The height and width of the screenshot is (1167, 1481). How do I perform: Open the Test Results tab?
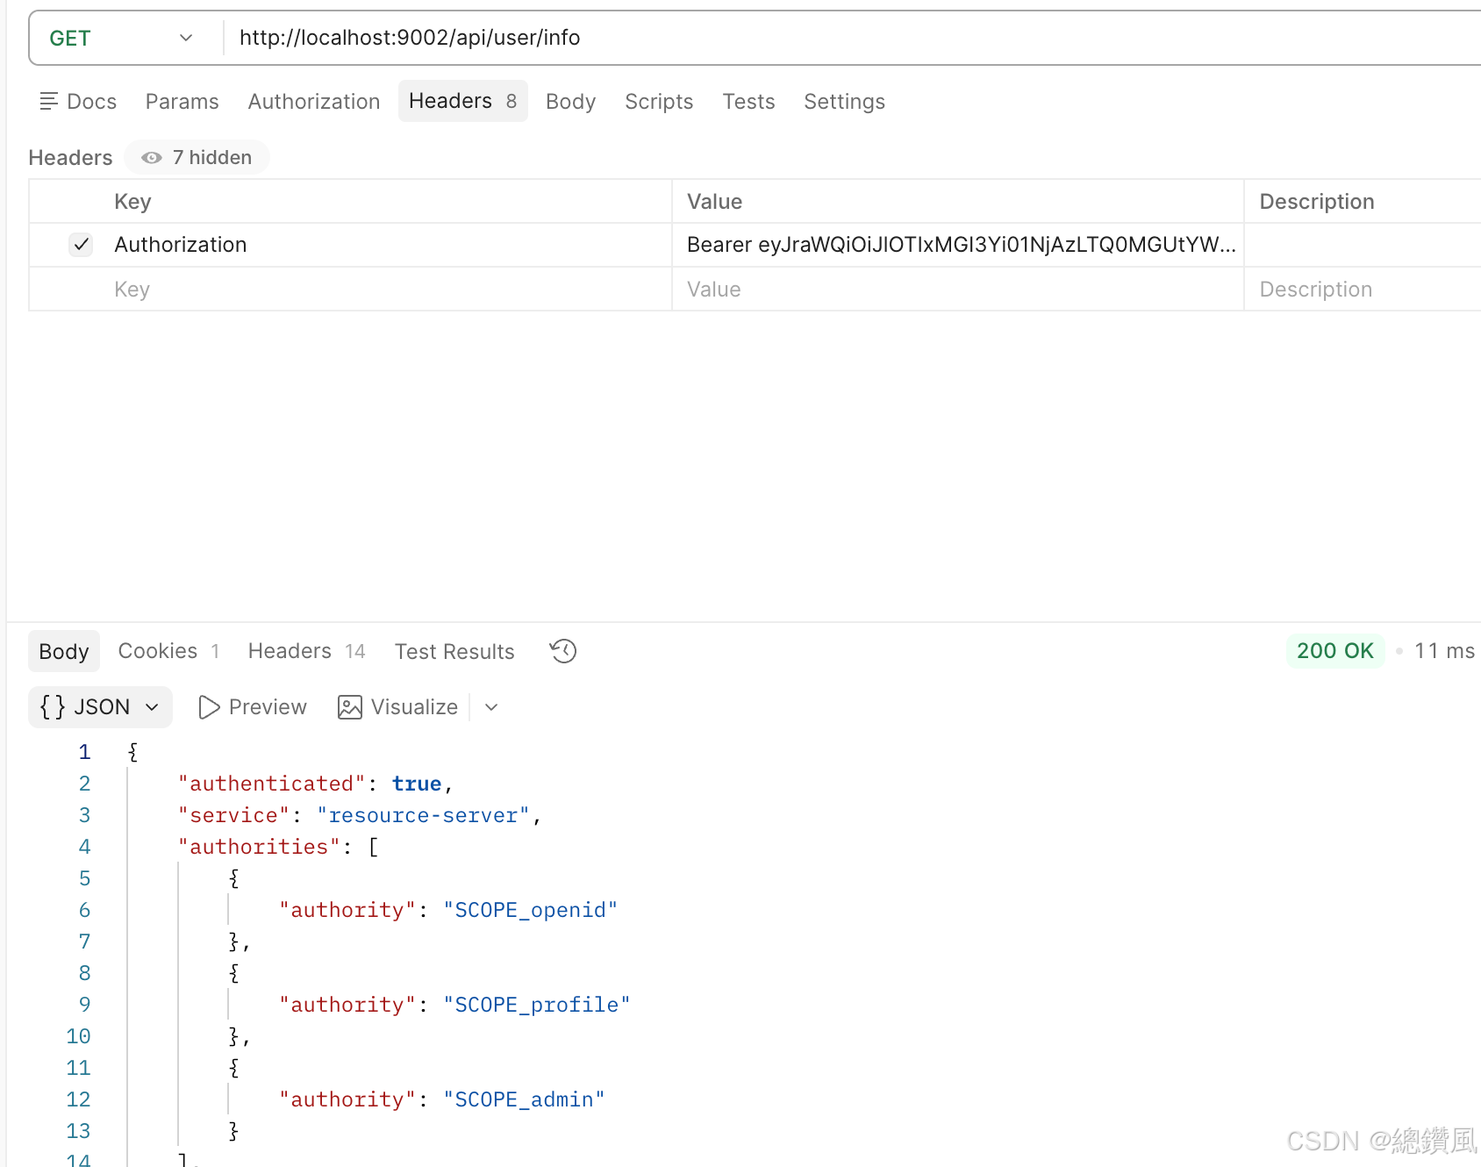(x=454, y=651)
